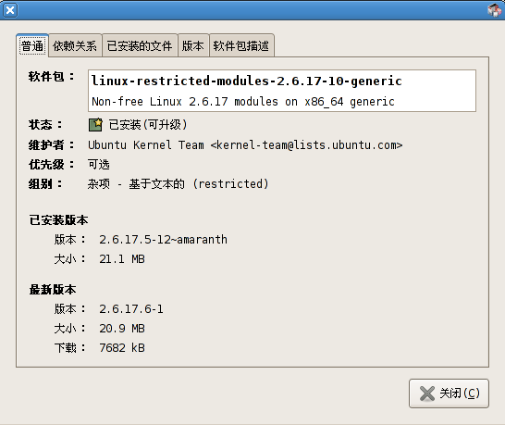Viewport: 505px width, 425px height.
Task: Close window using title bar X icon
Action: [10, 10]
